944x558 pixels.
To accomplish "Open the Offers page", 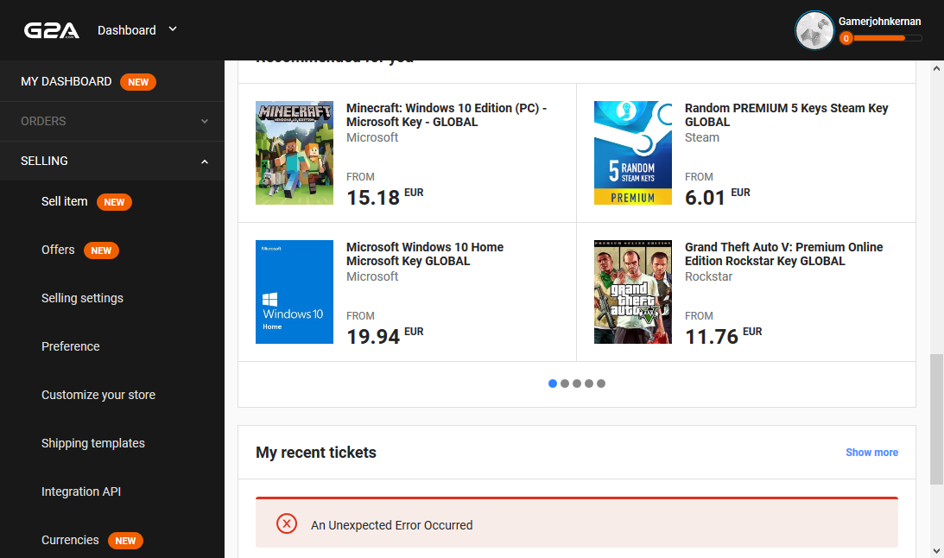I will 58,250.
